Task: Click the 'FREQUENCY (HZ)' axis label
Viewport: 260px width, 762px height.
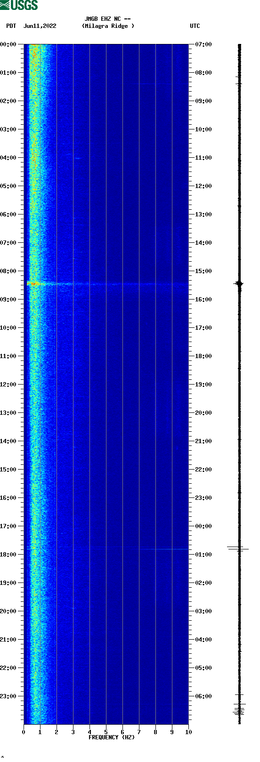Action: point(112,737)
